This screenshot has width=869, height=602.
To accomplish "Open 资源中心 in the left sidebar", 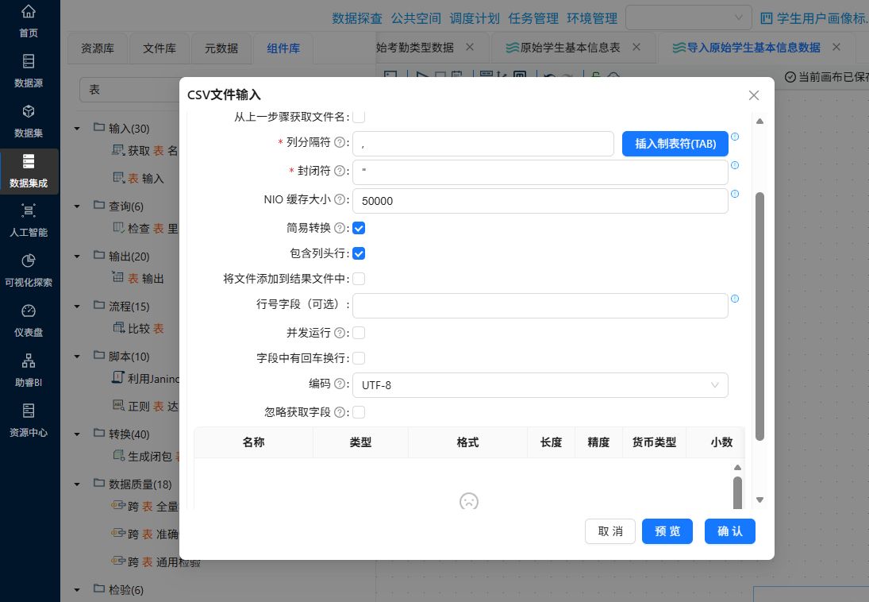I will click(29, 420).
